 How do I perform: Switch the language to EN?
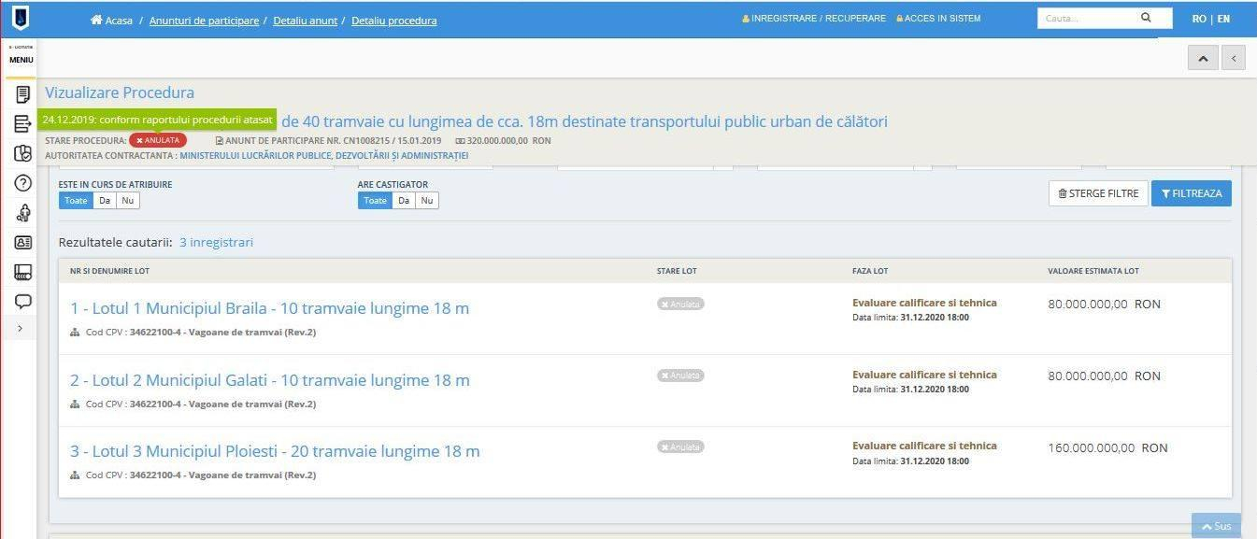(x=1223, y=19)
